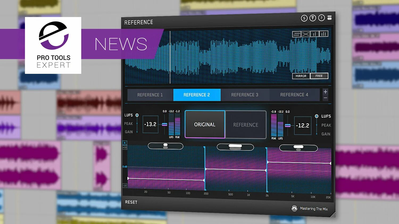399x224 pixels.
Task: Remove a reference tab with the minus icon
Action: tap(325, 98)
